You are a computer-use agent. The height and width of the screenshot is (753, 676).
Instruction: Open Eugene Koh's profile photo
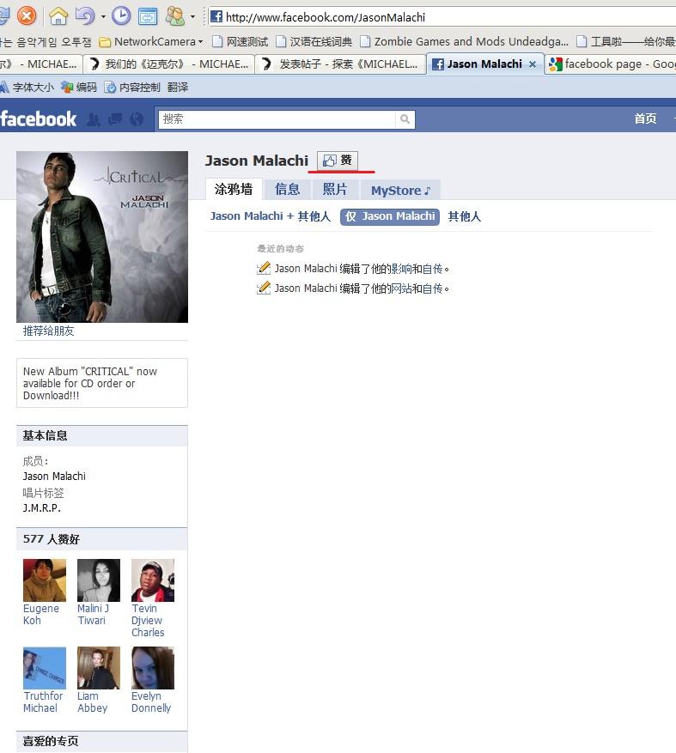[x=45, y=580]
